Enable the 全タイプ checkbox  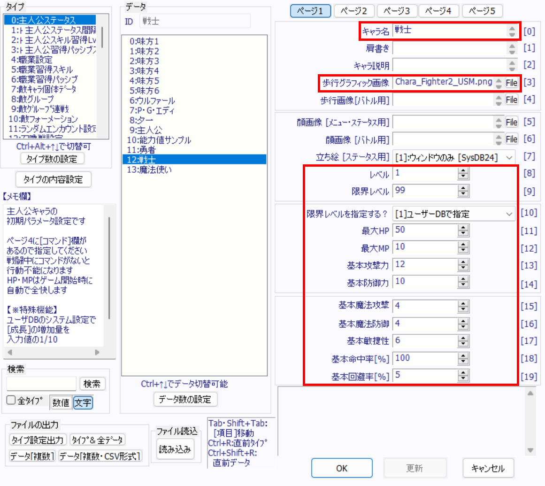(x=11, y=400)
